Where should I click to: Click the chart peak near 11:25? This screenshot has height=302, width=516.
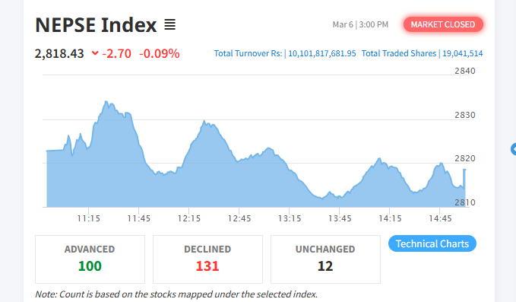coord(106,101)
